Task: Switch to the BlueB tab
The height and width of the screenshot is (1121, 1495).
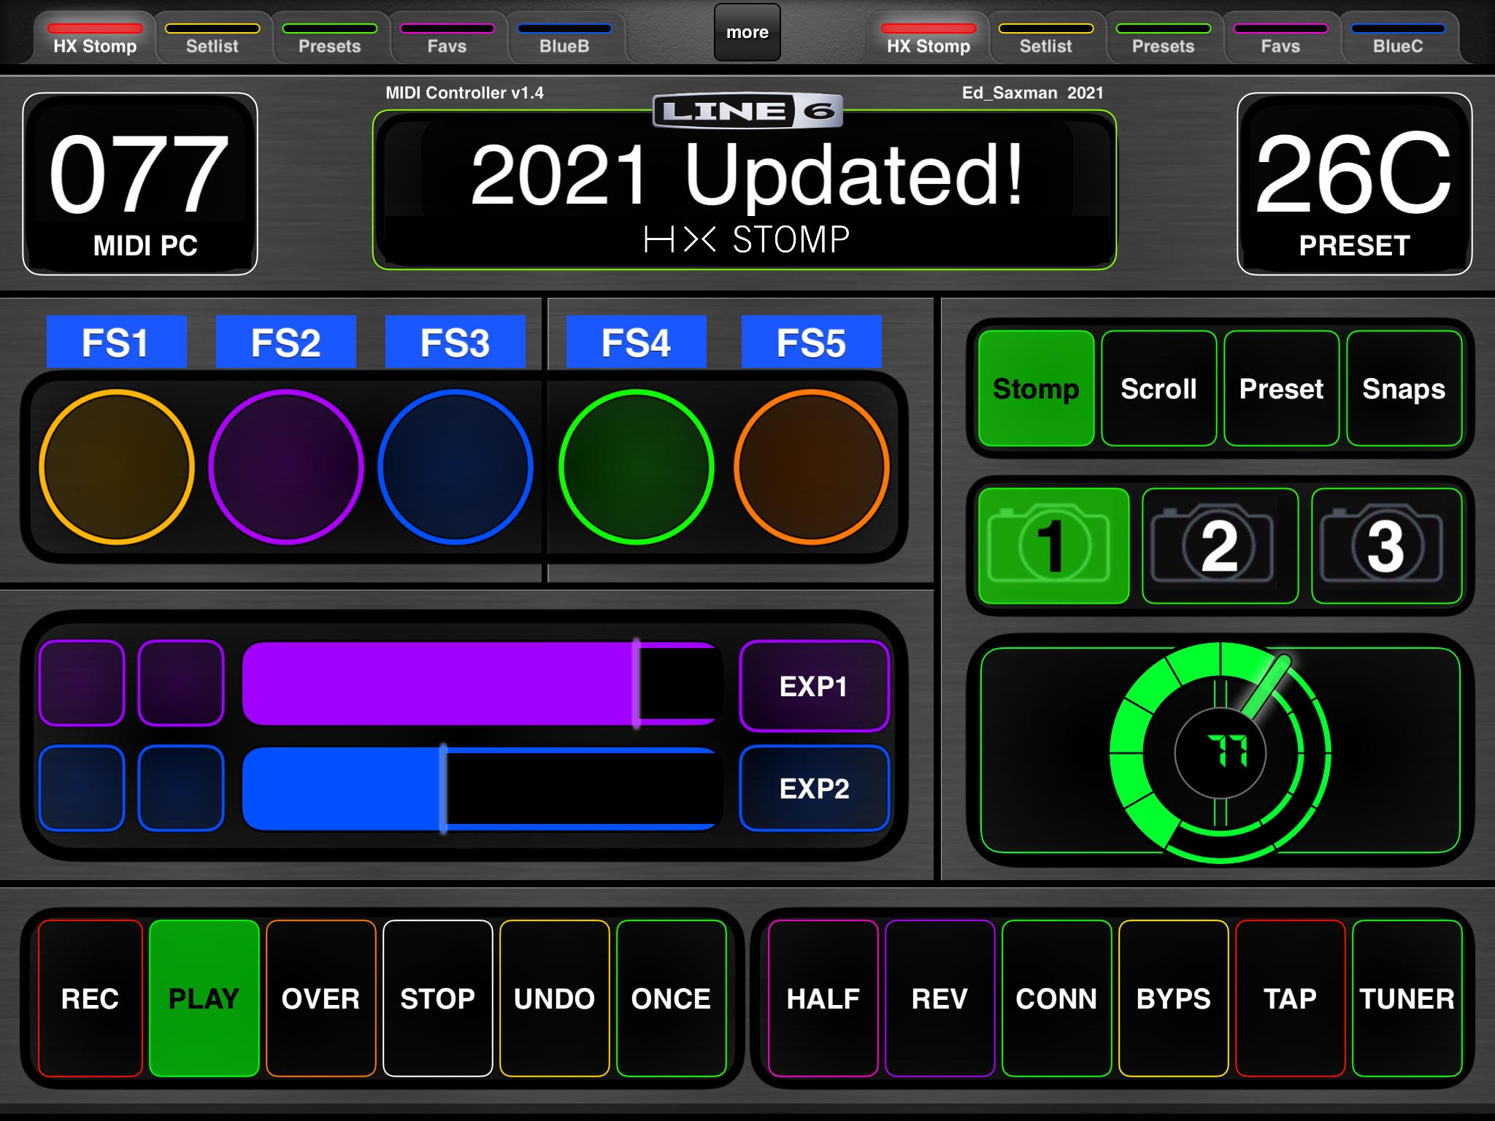Action: (x=564, y=38)
